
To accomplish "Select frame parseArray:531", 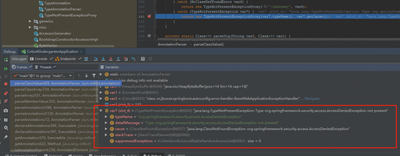I will 54,95.
